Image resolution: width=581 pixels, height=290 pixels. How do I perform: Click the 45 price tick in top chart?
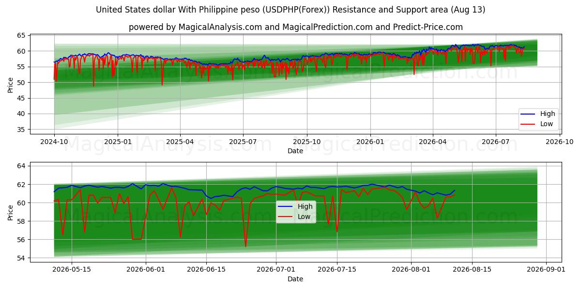pos(21,98)
